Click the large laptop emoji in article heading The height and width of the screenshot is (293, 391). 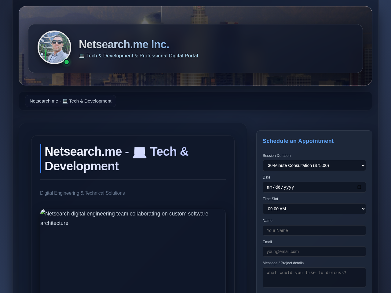(x=139, y=152)
